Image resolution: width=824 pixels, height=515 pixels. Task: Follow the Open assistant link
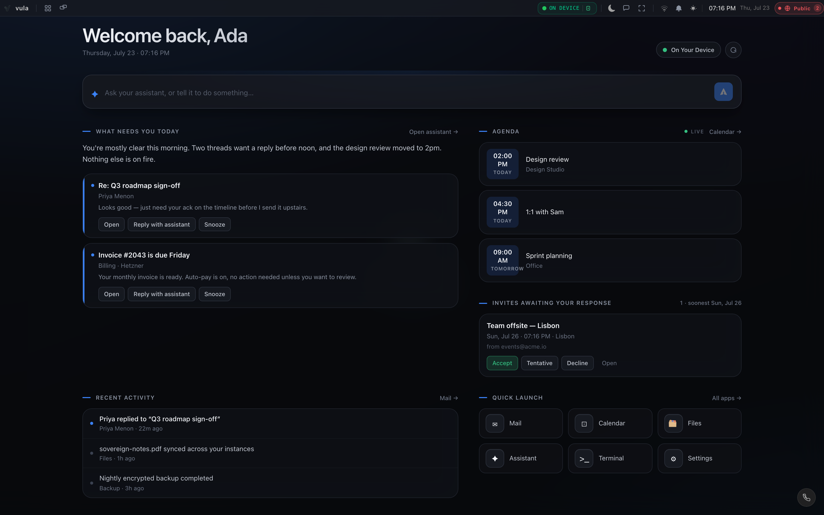[x=433, y=132]
